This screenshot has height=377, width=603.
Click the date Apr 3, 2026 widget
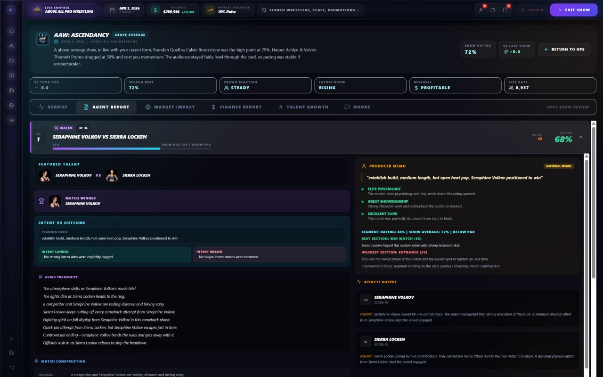(123, 10)
